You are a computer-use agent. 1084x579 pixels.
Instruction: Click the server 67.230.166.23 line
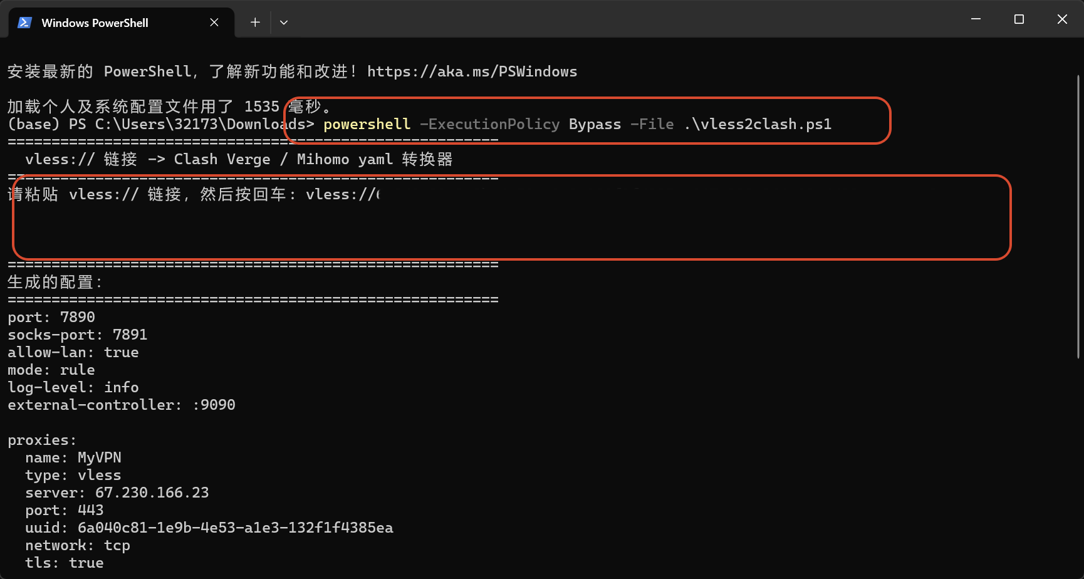(x=117, y=493)
